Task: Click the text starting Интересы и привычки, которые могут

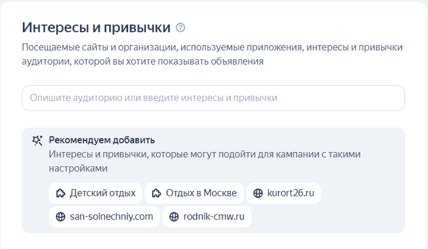Action: [x=204, y=161]
